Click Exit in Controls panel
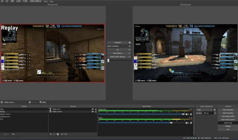Screen dimensions: 238x140 tap(228, 129)
